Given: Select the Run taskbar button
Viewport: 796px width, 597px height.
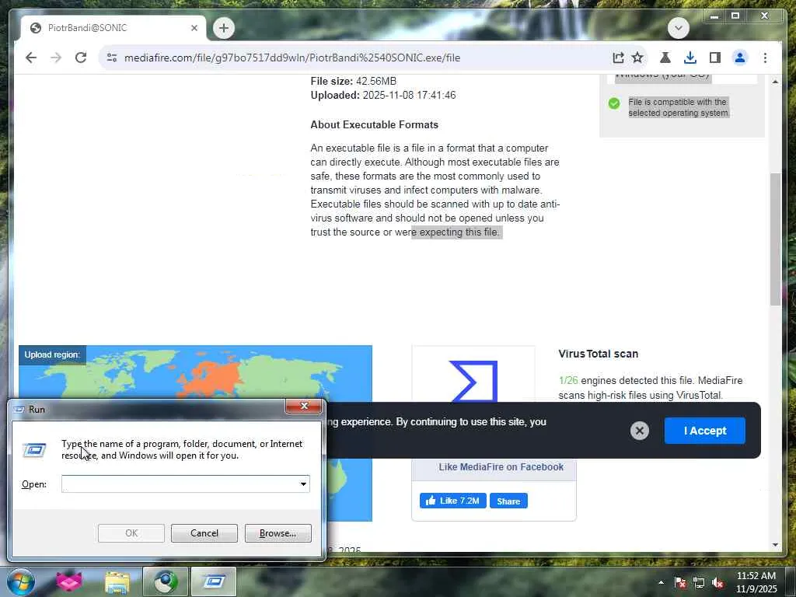Looking at the screenshot, I should tap(214, 582).
